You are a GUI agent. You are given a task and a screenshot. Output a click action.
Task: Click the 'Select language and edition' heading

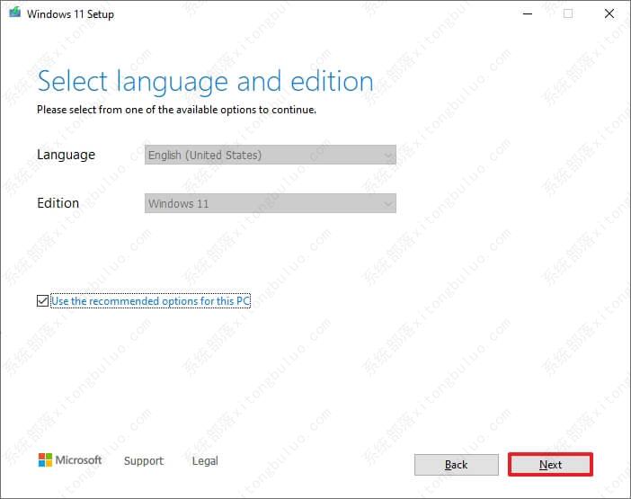(205, 81)
